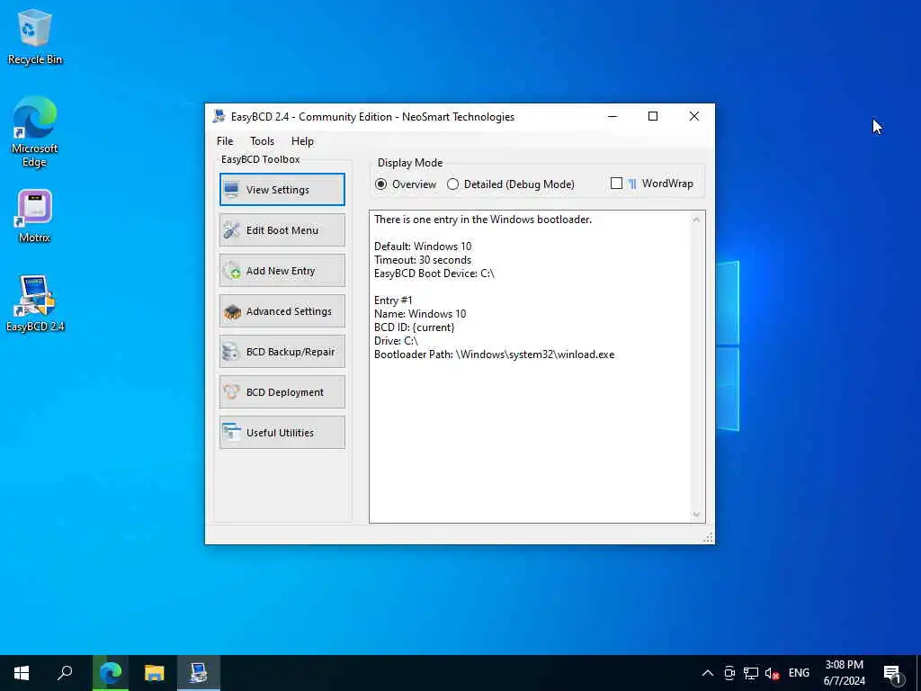Open the Edit Boot Menu section
921x691 pixels.
click(282, 229)
